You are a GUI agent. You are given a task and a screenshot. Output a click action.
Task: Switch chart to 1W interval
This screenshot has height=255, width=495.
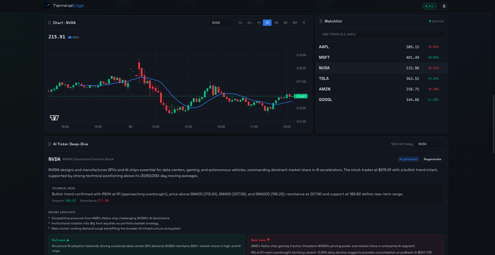point(276,23)
